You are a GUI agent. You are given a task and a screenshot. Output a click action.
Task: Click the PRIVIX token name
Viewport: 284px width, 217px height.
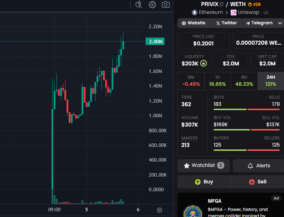(x=210, y=4)
